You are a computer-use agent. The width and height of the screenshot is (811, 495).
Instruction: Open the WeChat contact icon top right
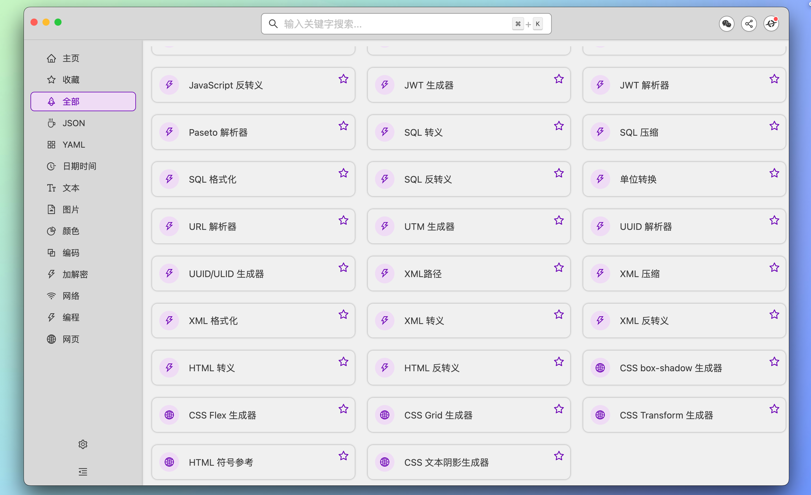(727, 23)
